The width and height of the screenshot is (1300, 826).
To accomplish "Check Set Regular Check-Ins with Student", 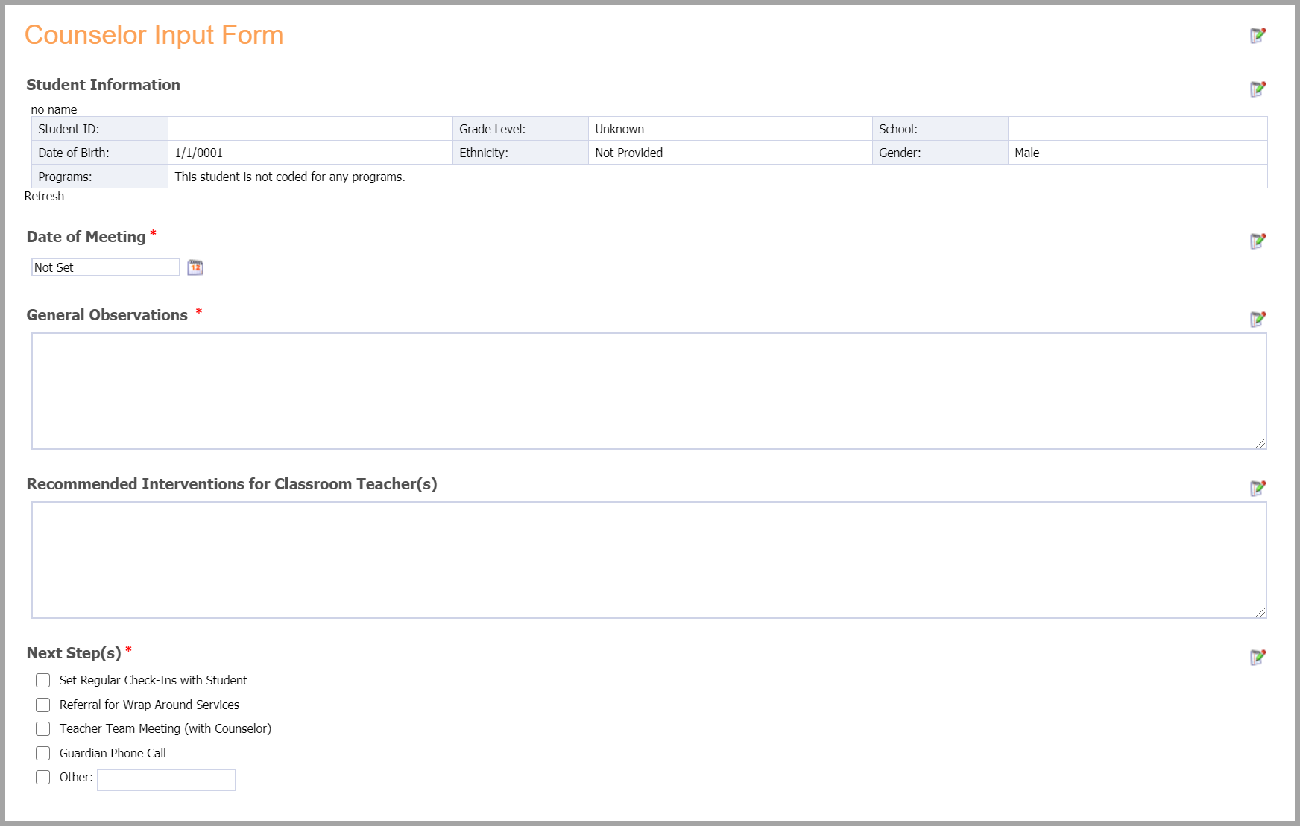I will click(x=43, y=681).
